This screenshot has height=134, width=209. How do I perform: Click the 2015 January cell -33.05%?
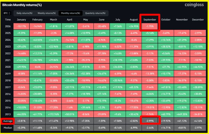click(x=21, y=101)
